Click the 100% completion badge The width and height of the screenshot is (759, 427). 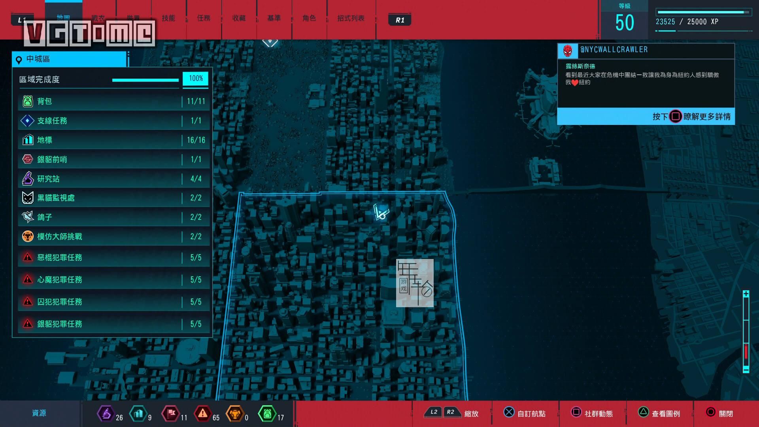(196, 78)
